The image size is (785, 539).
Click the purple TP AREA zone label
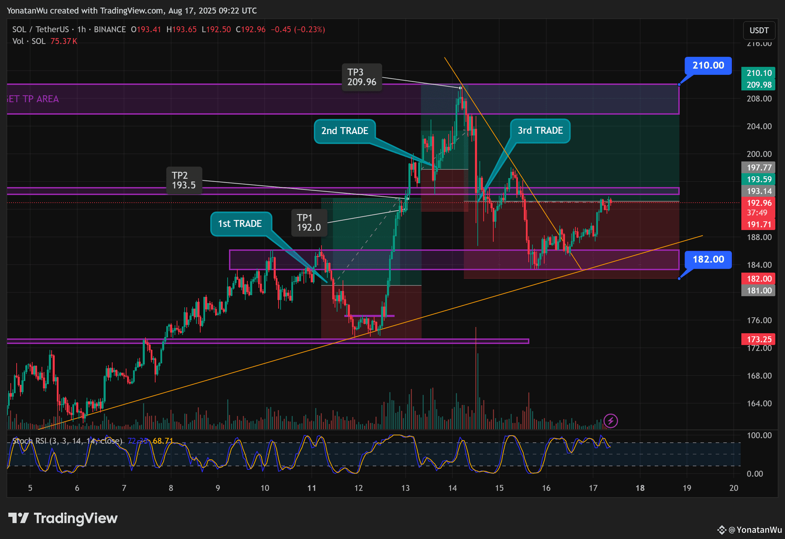[x=33, y=99]
